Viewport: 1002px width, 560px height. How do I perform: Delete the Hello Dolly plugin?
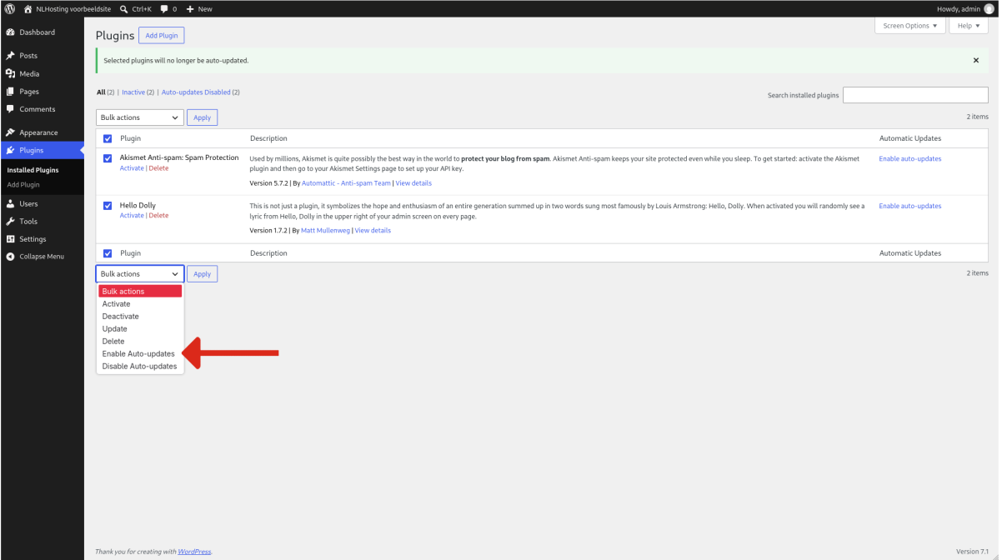(x=158, y=216)
